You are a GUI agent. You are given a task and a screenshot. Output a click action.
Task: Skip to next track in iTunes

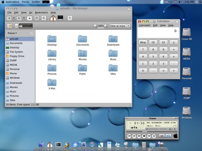[149, 136]
